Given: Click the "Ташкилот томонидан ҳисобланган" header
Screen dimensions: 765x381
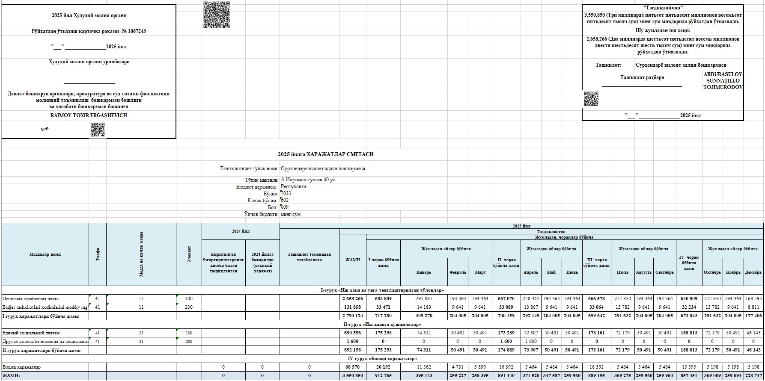Looking at the screenshot, I should pyautogui.click(x=310, y=257).
